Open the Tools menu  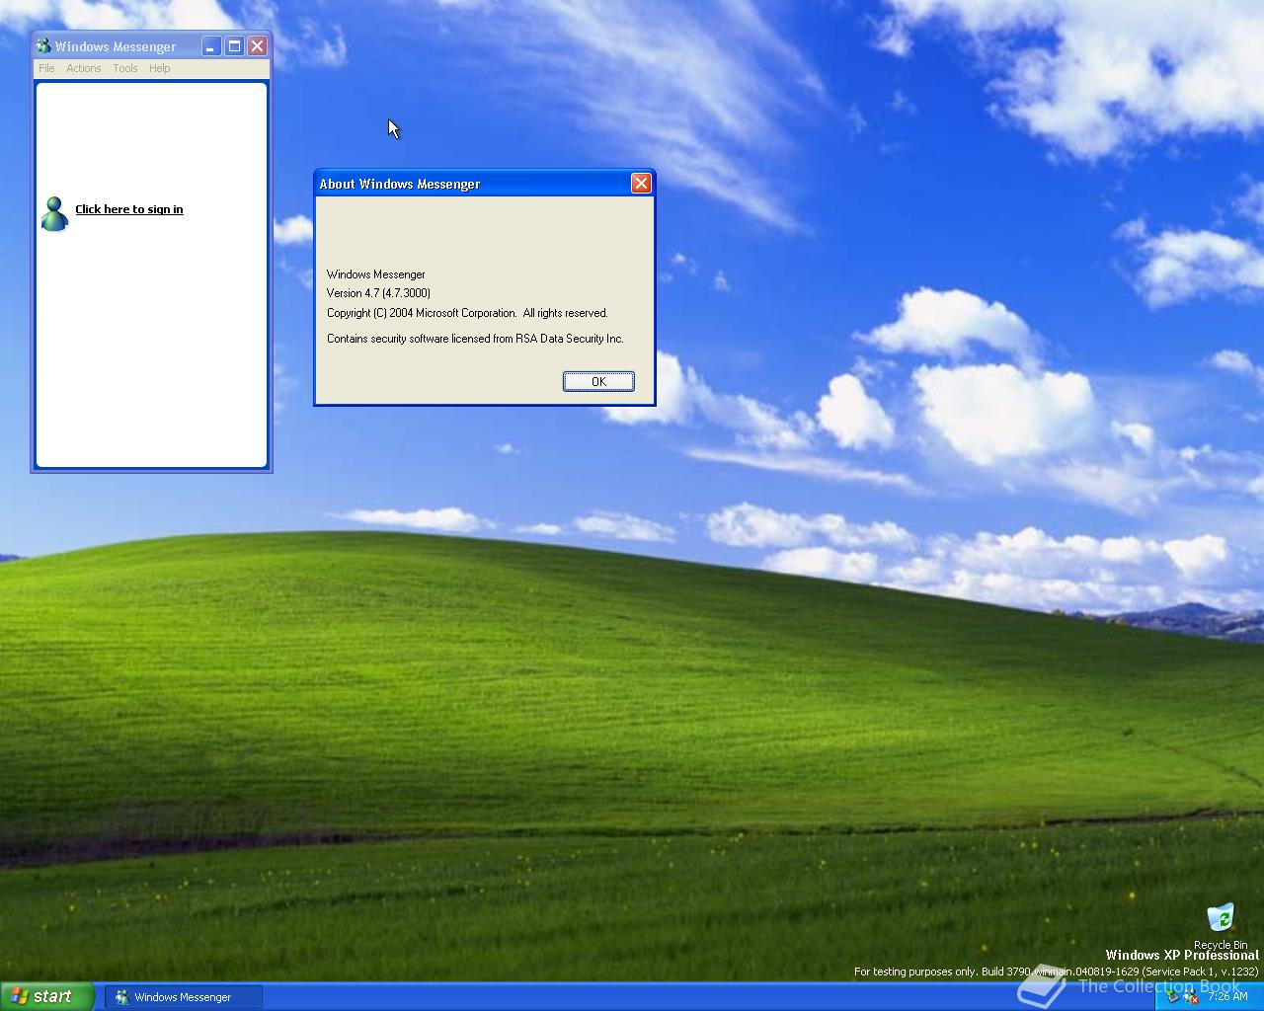tap(124, 68)
